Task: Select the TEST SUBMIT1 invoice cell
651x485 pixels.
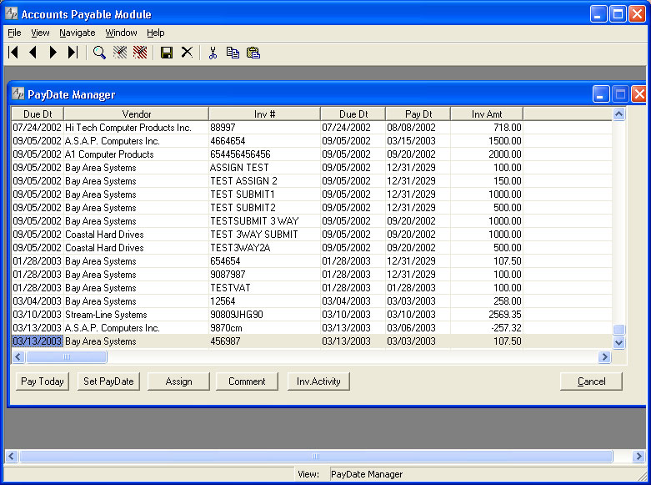Action: (264, 195)
